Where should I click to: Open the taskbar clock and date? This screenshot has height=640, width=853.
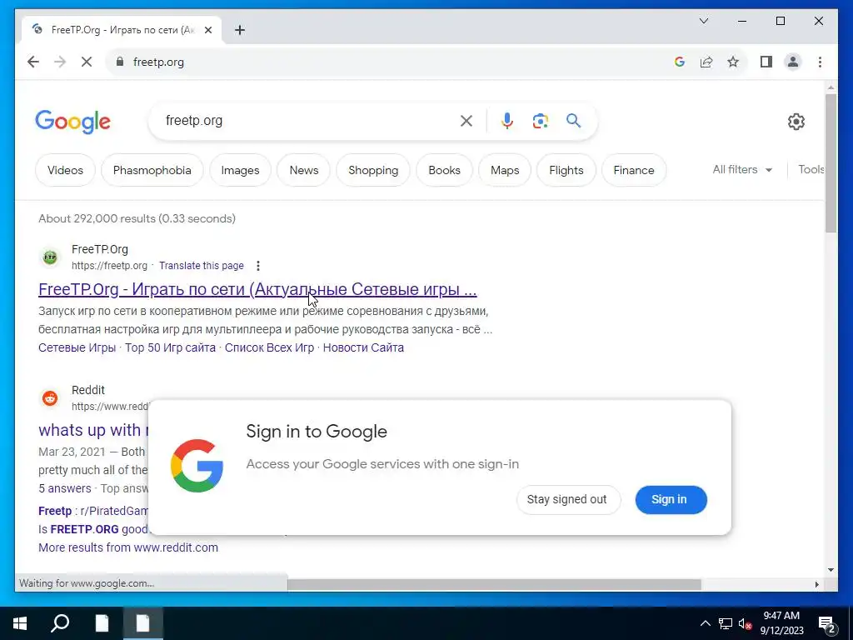(781, 623)
